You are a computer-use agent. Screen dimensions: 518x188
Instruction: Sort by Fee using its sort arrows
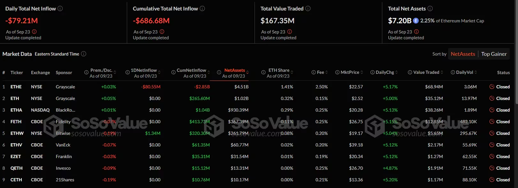[x=327, y=73]
